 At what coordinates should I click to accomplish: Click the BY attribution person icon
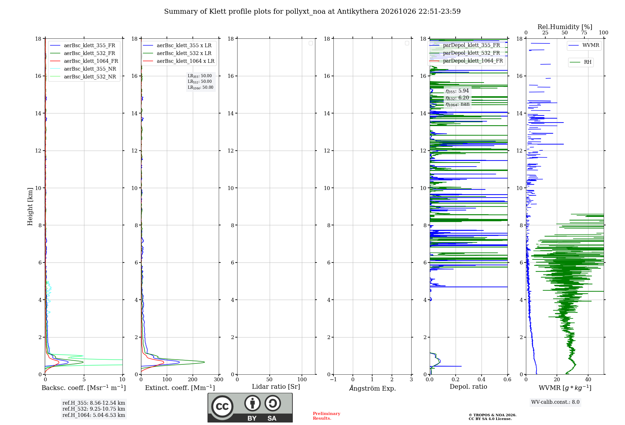(x=252, y=403)
